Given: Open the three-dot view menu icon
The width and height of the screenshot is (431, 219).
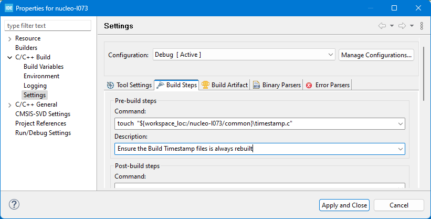Looking at the screenshot, I should tap(422, 26).
